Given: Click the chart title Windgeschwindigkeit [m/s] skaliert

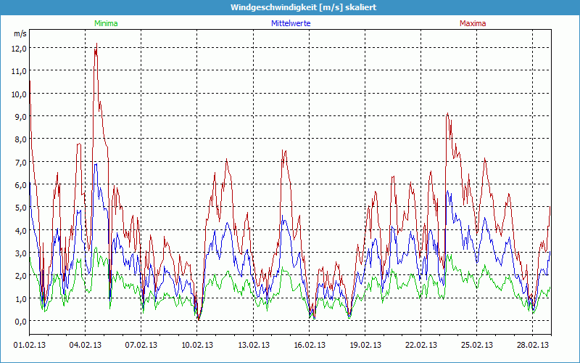Looking at the screenshot, I should click(303, 7).
